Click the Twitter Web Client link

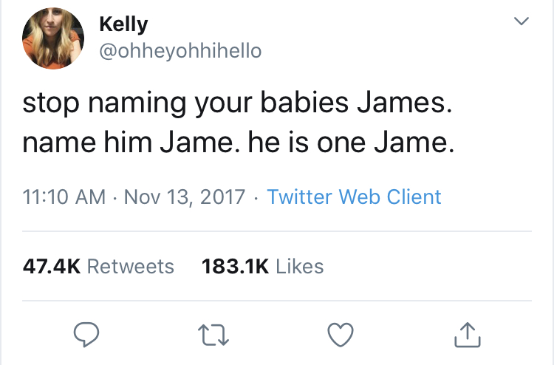click(x=354, y=197)
